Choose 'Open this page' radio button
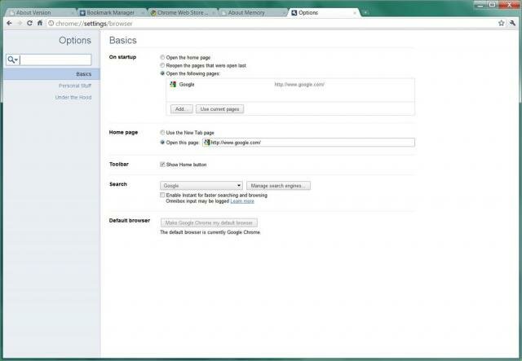 [162, 142]
